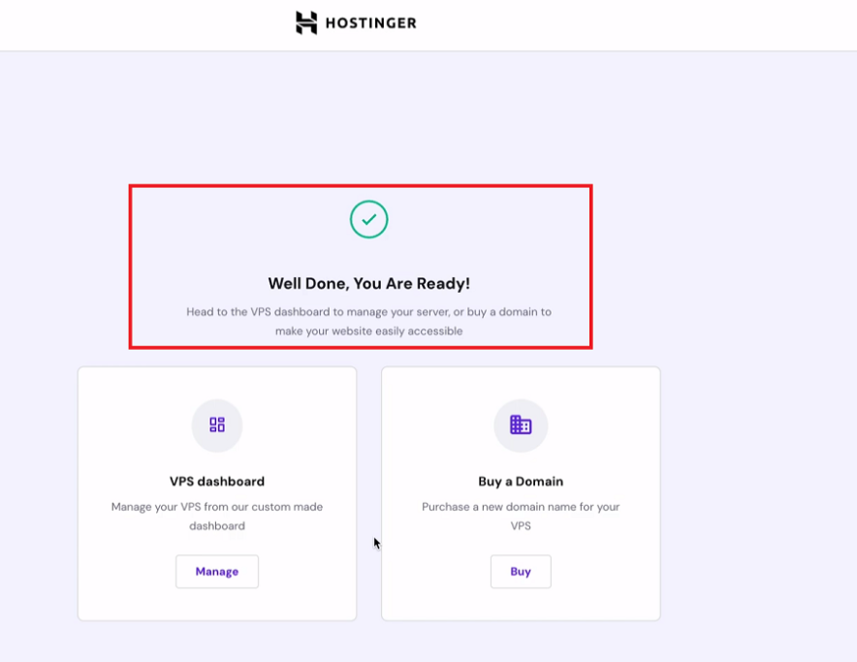Select the "Well Done, You Are Ready!" heading
857x662 pixels.
click(x=368, y=283)
